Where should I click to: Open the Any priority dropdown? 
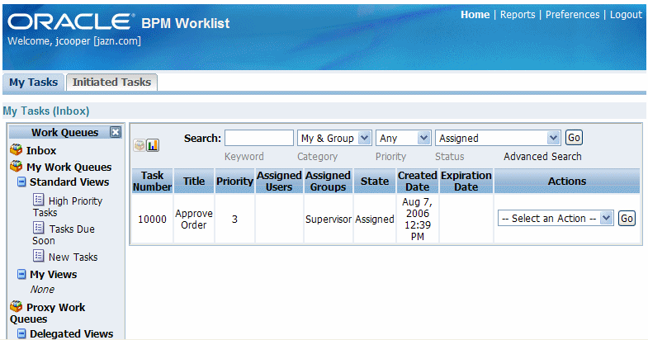404,138
